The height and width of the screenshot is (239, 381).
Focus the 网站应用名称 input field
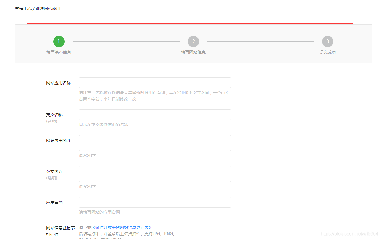pyautogui.click(x=155, y=82)
